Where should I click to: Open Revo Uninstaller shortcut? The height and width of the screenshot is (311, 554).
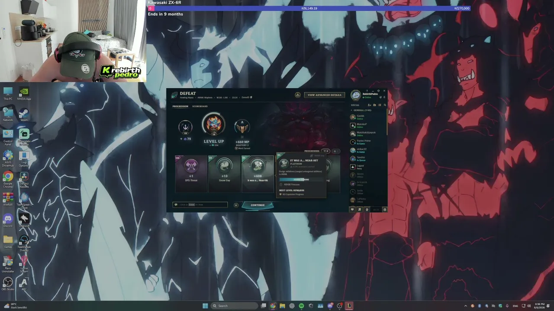(x=8, y=264)
